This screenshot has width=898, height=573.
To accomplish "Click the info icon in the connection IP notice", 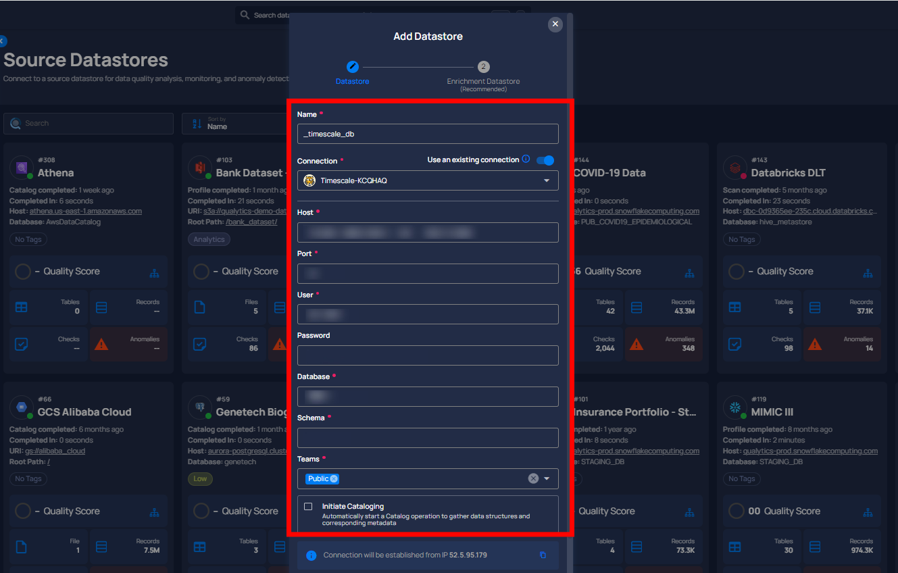I will point(311,555).
